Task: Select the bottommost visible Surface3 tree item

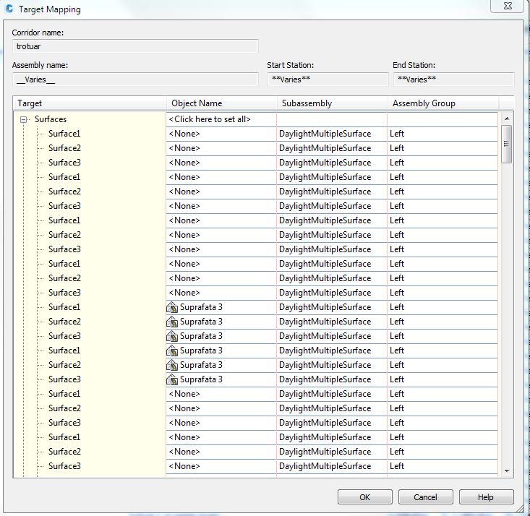Action: click(x=64, y=466)
